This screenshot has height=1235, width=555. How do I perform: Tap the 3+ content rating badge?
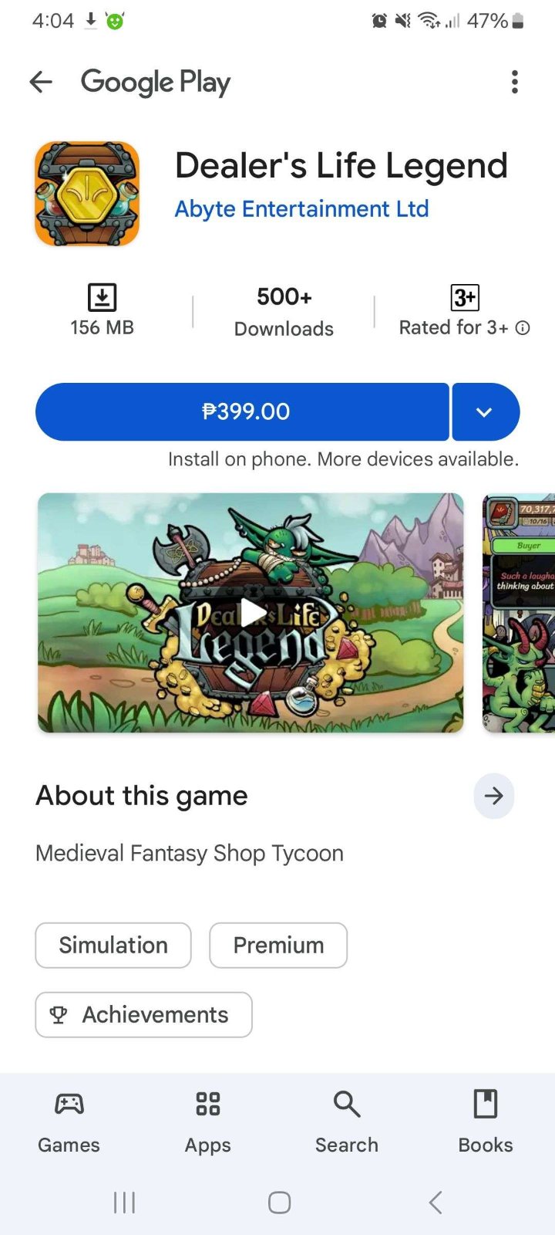(465, 297)
